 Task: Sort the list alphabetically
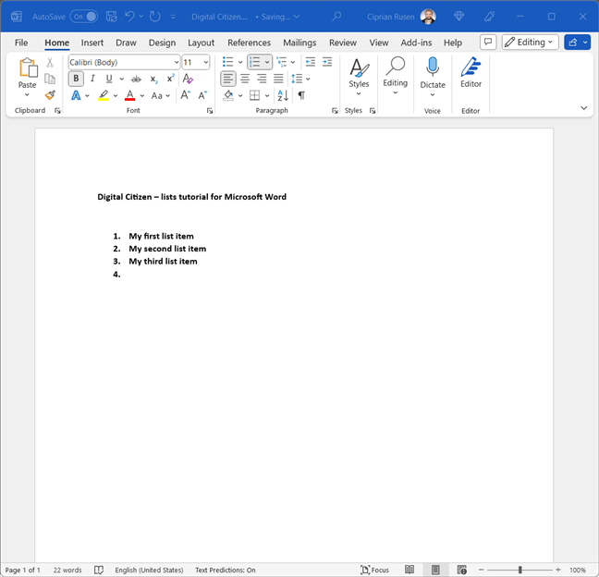(283, 95)
